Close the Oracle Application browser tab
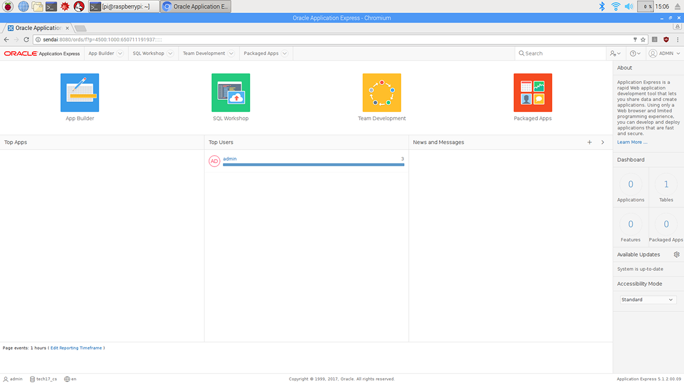This screenshot has width=684, height=385. click(x=68, y=28)
